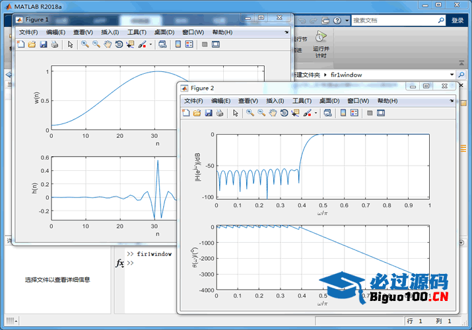Open current folder path dropdown arrow
This screenshot has height=330, width=472.
(x=452, y=75)
